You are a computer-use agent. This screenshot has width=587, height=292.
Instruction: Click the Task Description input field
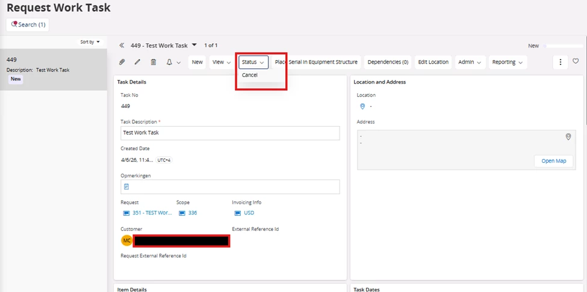230,133
